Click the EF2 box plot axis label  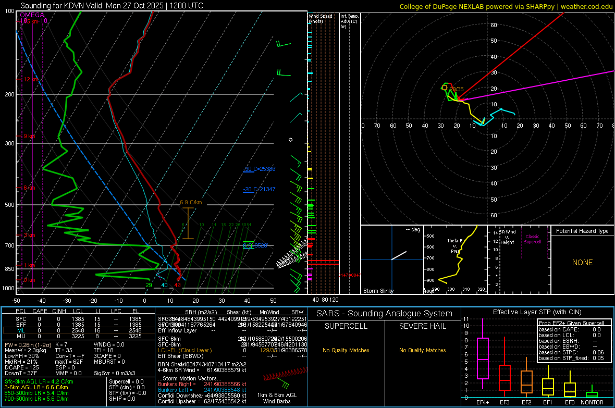[x=526, y=402]
